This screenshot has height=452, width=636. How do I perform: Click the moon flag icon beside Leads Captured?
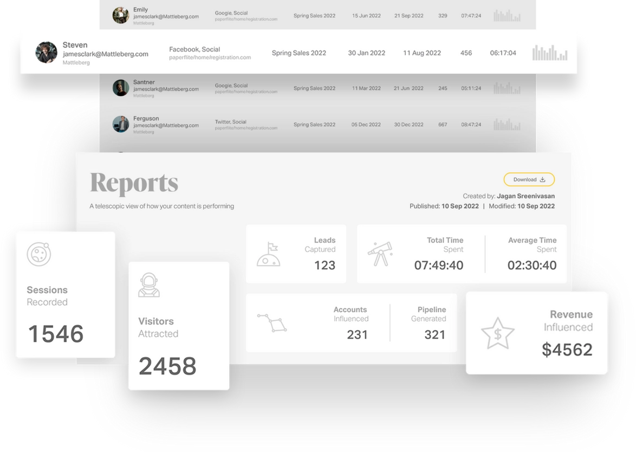(x=269, y=254)
